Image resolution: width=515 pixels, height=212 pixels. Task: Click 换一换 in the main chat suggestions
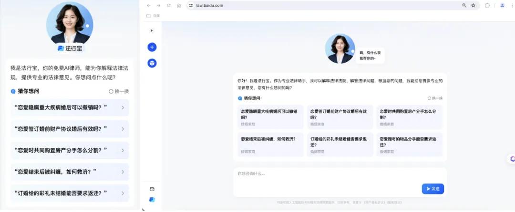point(435,98)
